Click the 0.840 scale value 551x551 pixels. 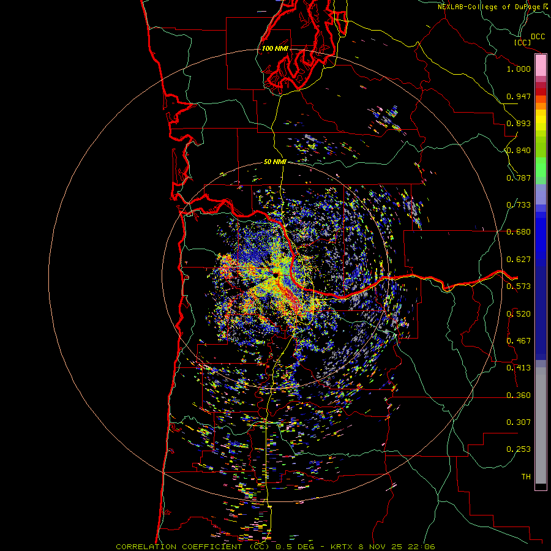[519, 151]
